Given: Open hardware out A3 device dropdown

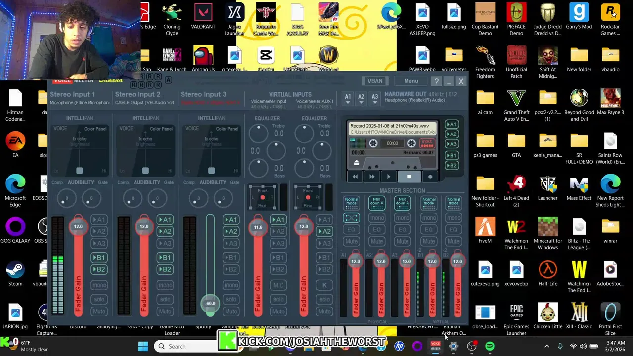Looking at the screenshot, I should [x=374, y=99].
